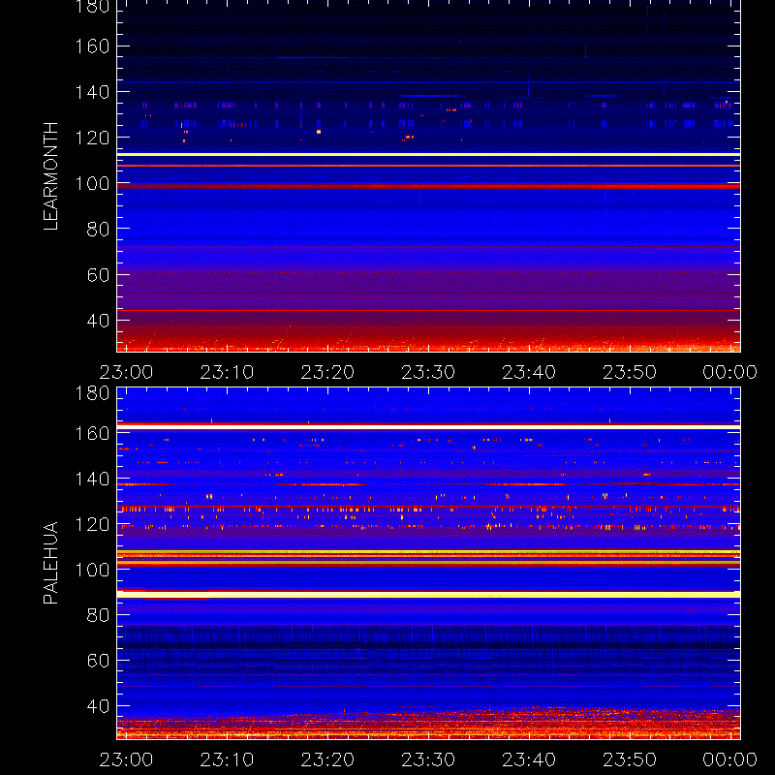Select the 80 tick label on Learmonth plot
Screen dimensions: 775x775
[x=98, y=229]
